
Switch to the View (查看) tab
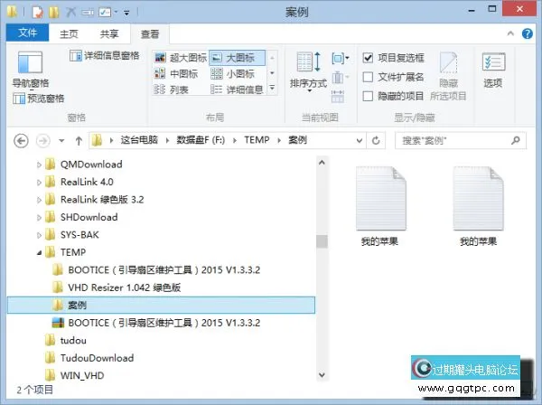tap(150, 33)
